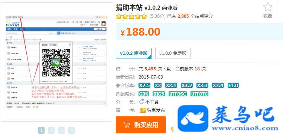The width and height of the screenshot is (283, 136).
Task: Click the X3.2 compatibility badge
Action: [187, 85]
